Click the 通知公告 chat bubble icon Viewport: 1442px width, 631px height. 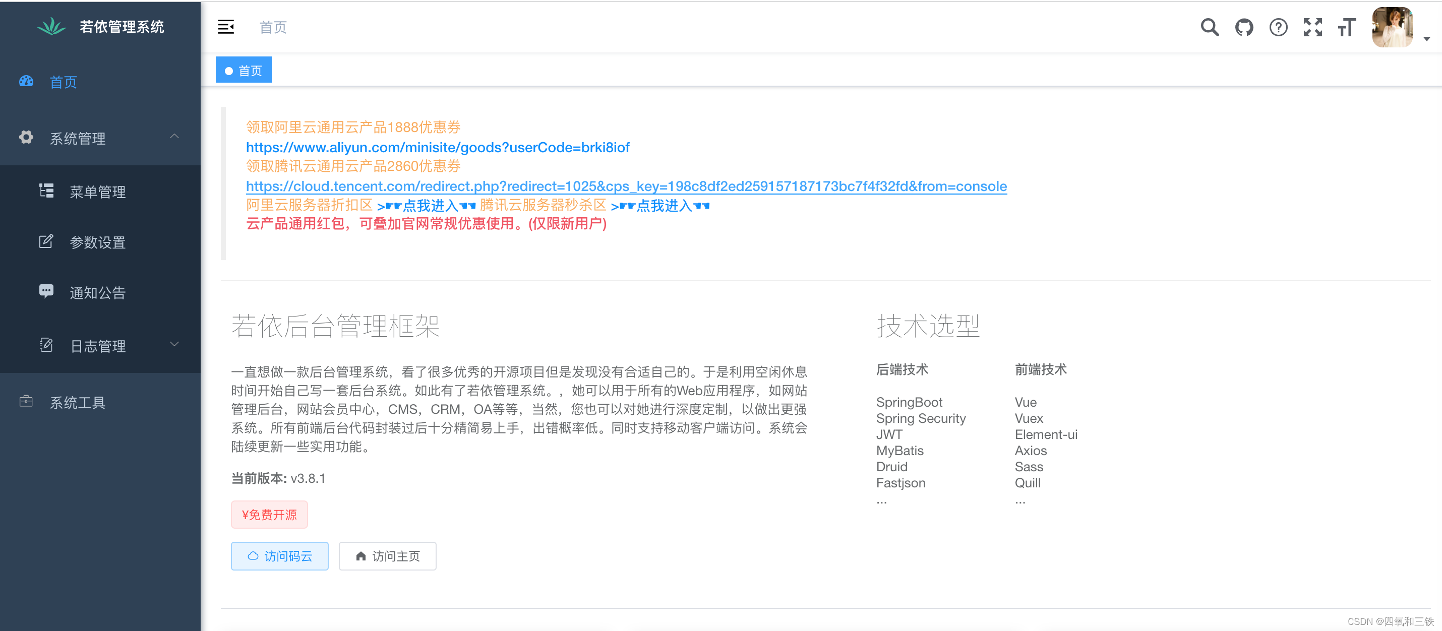46,291
